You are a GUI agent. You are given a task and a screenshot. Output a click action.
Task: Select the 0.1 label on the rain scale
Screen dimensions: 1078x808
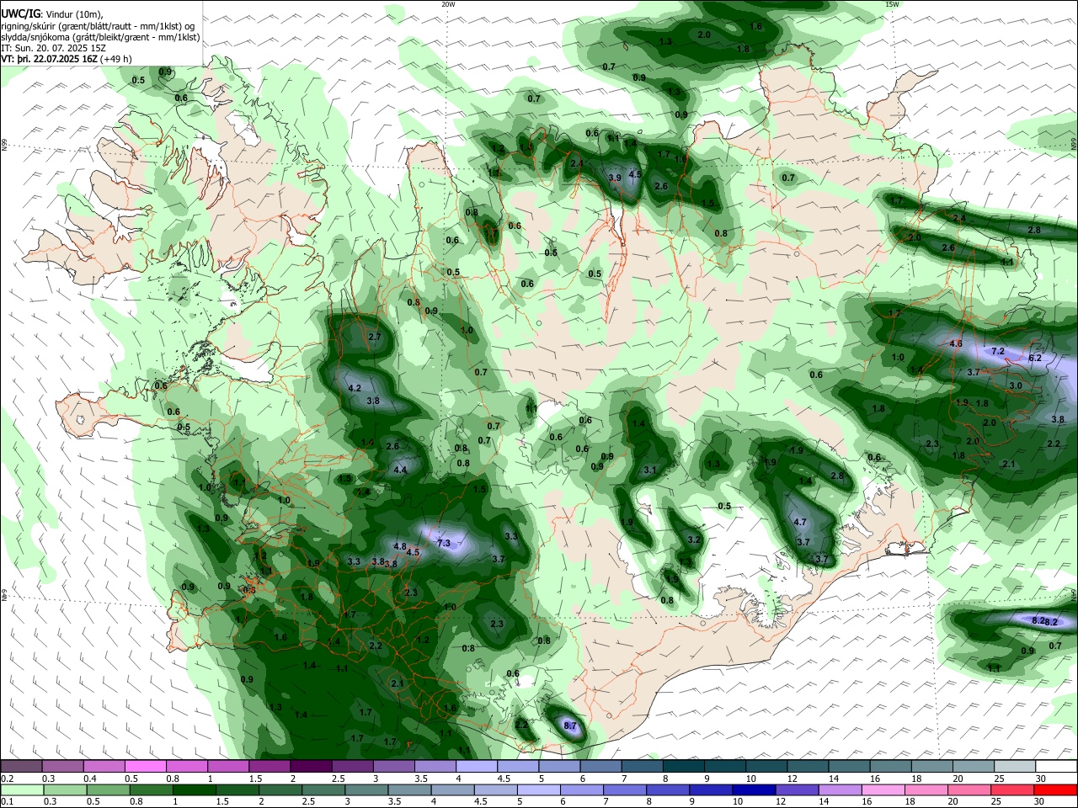7,802
